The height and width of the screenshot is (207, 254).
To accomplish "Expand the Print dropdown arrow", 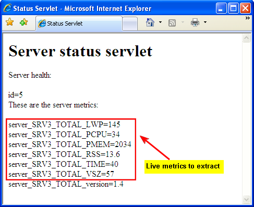I will pyautogui.click(x=205, y=22).
